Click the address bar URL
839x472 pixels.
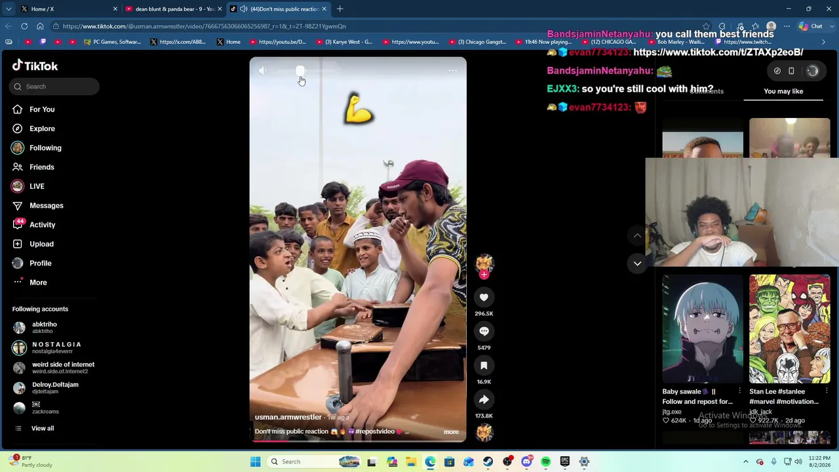[204, 26]
